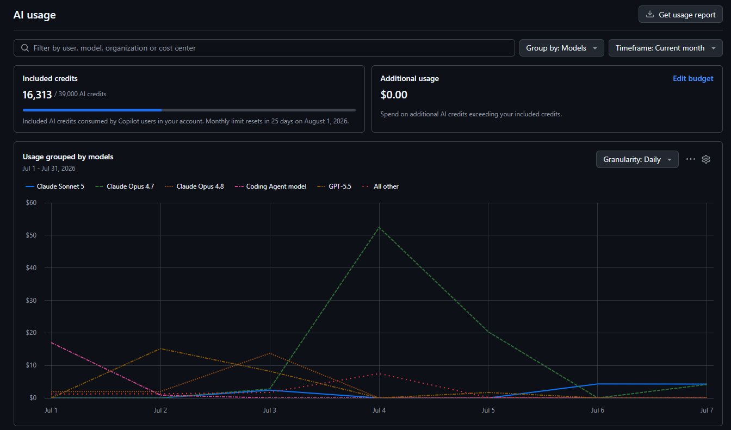Toggle Claude Sonnet 5 series in legend
Viewport: 731px width, 430px height.
click(55, 186)
